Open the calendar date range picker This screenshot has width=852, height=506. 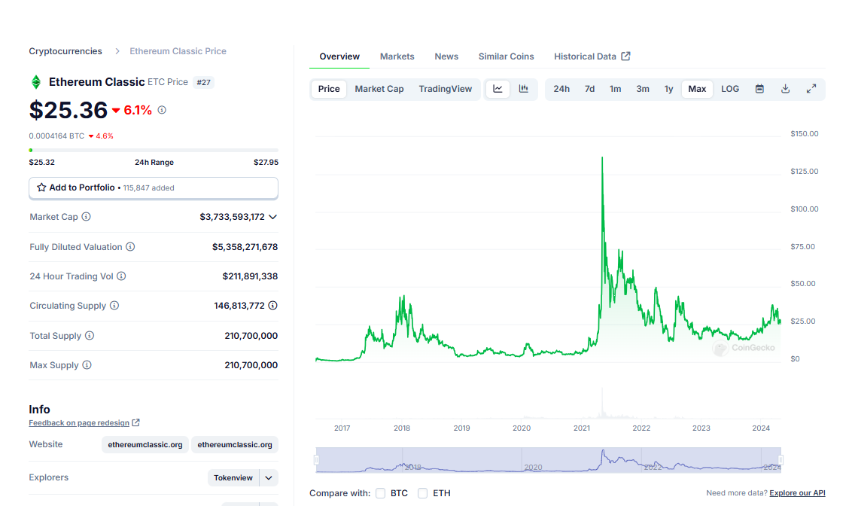tap(759, 89)
